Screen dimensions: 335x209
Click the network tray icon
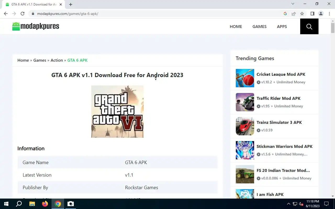click(x=295, y=204)
